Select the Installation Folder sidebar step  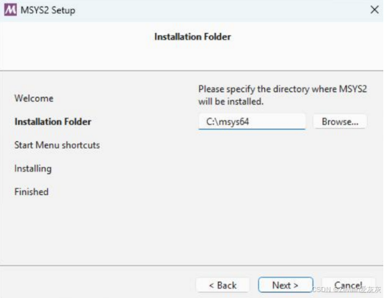coord(53,121)
